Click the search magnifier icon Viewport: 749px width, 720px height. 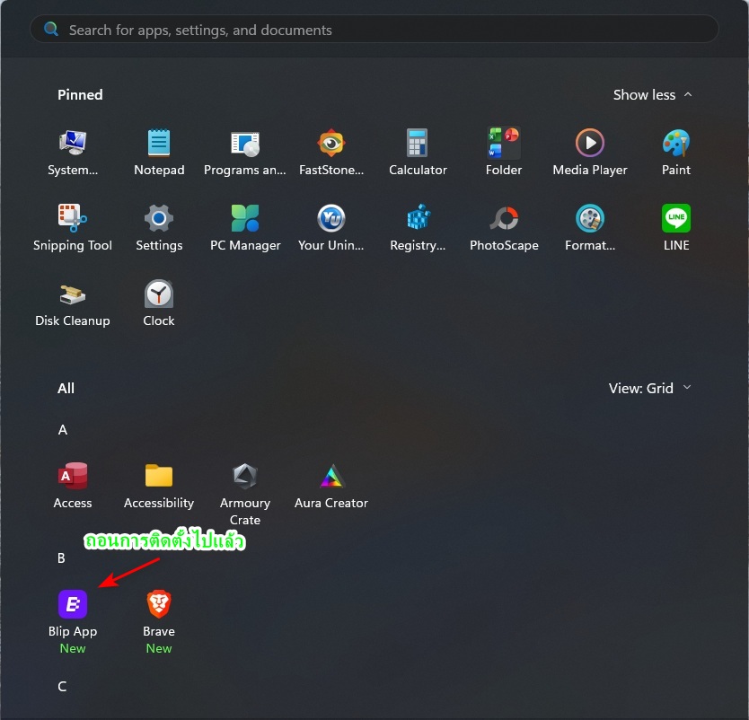50,29
